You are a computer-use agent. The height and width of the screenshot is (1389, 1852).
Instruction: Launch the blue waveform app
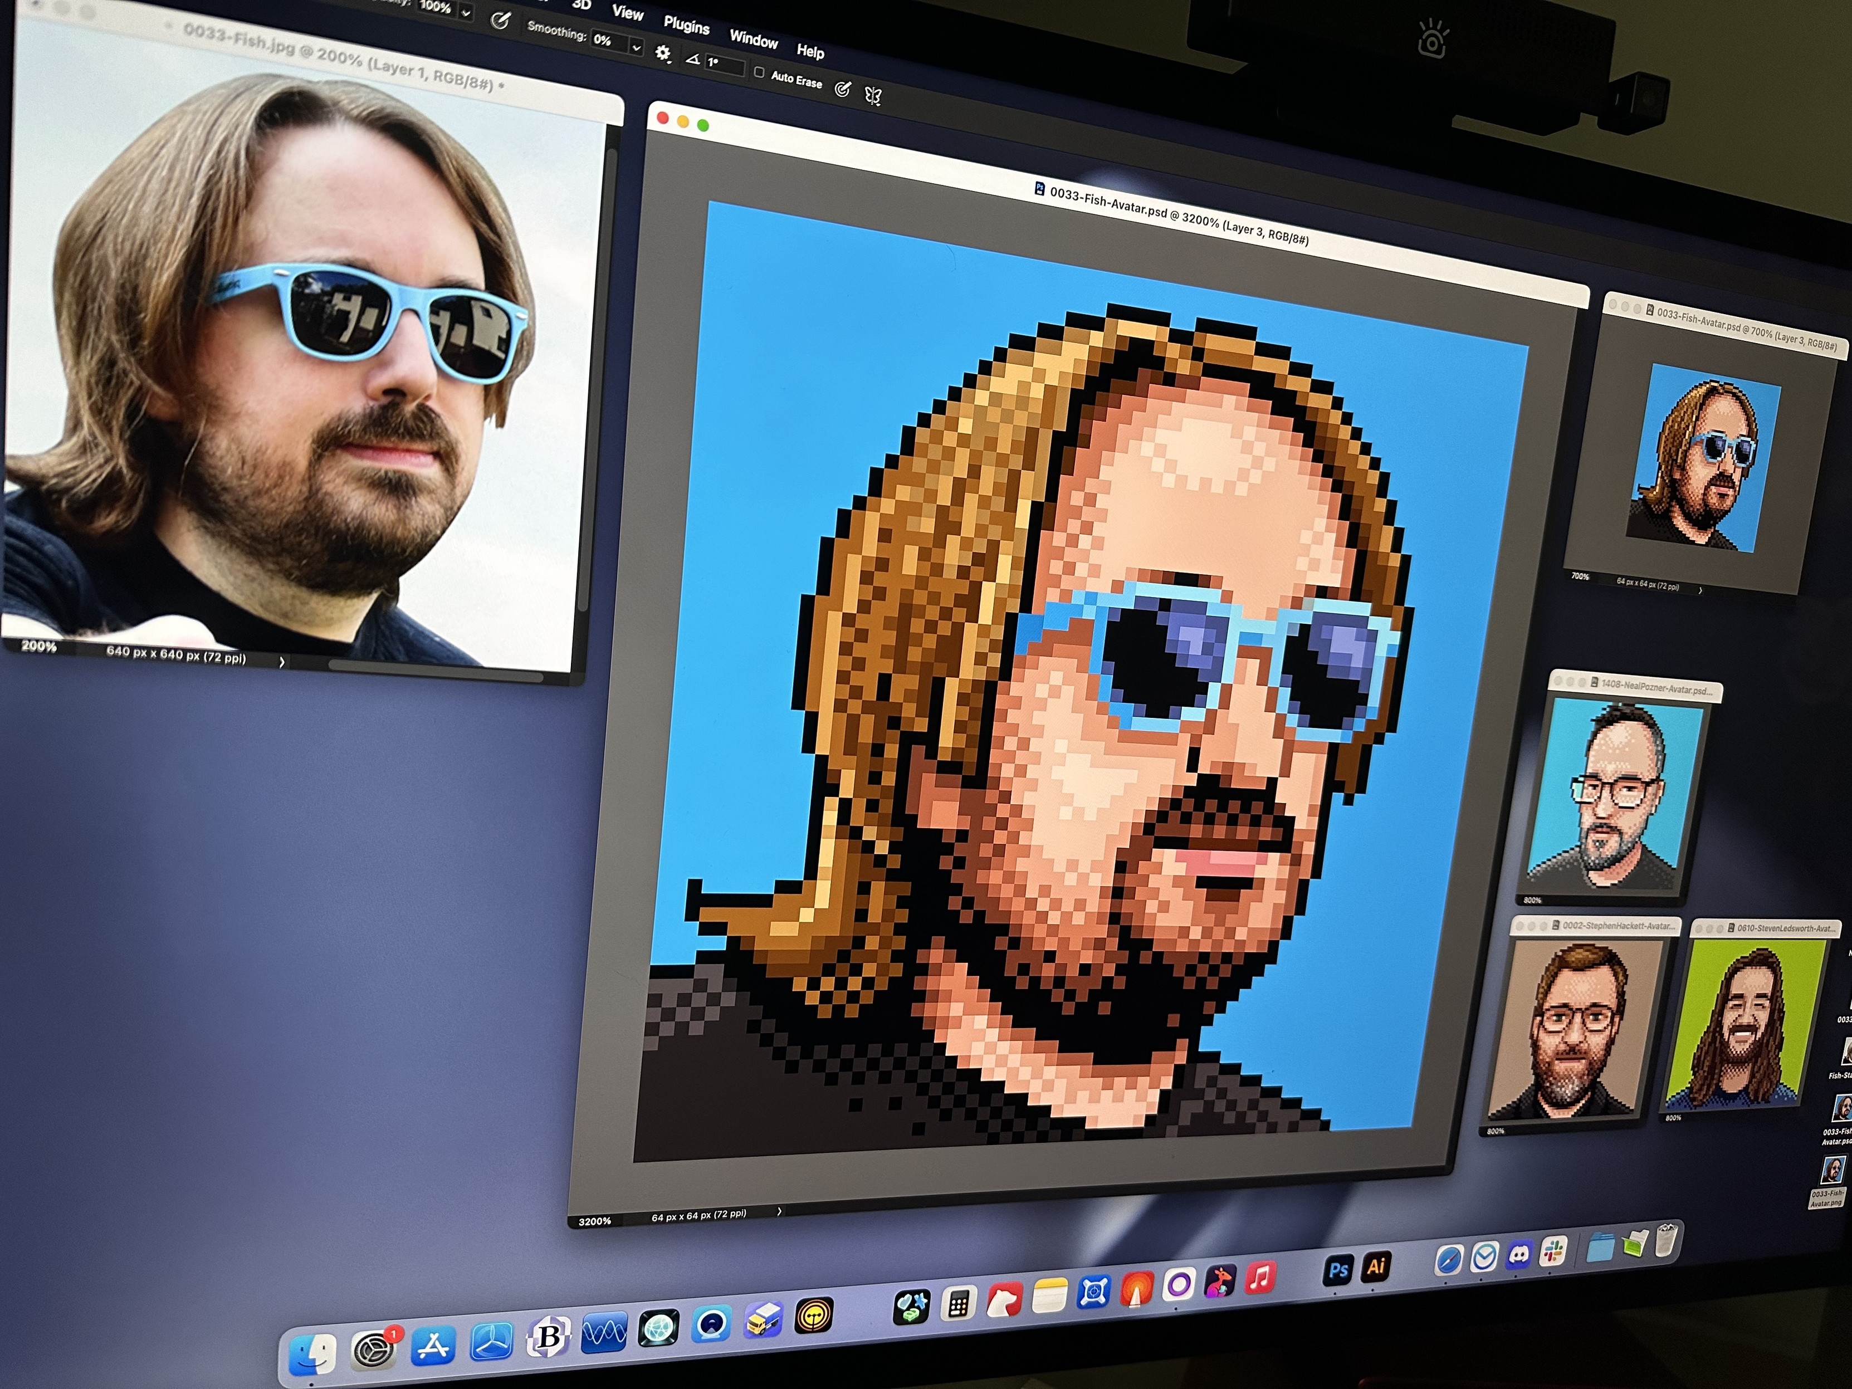coord(604,1333)
